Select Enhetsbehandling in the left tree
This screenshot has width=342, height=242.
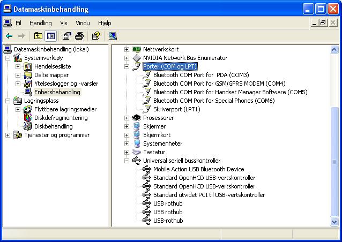[57, 92]
